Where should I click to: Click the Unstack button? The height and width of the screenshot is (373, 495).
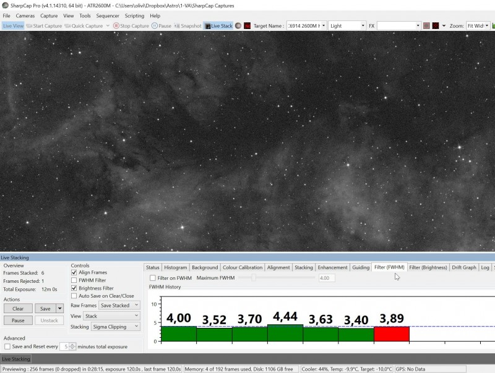coord(49,321)
